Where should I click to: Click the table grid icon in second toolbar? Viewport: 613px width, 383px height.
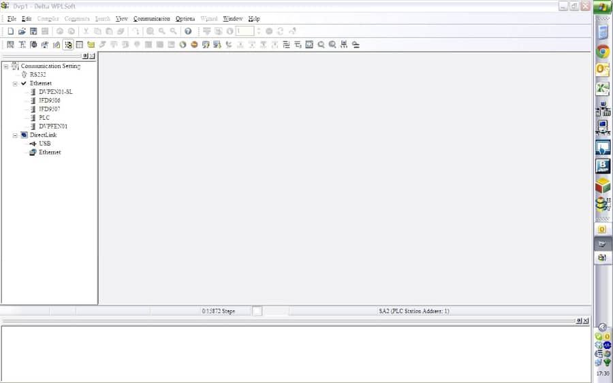click(x=80, y=44)
